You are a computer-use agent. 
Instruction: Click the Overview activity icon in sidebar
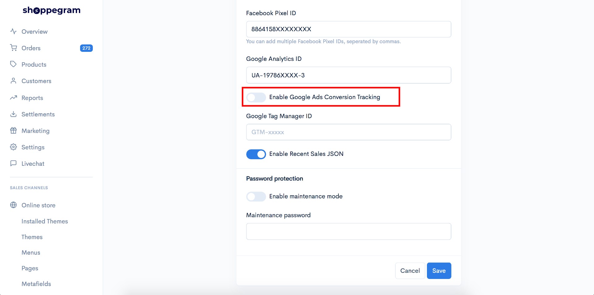(13, 31)
